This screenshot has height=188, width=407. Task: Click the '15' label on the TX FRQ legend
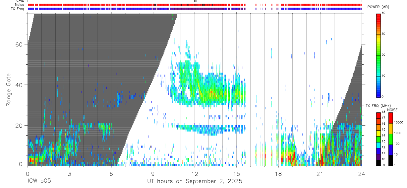tap(383, 129)
